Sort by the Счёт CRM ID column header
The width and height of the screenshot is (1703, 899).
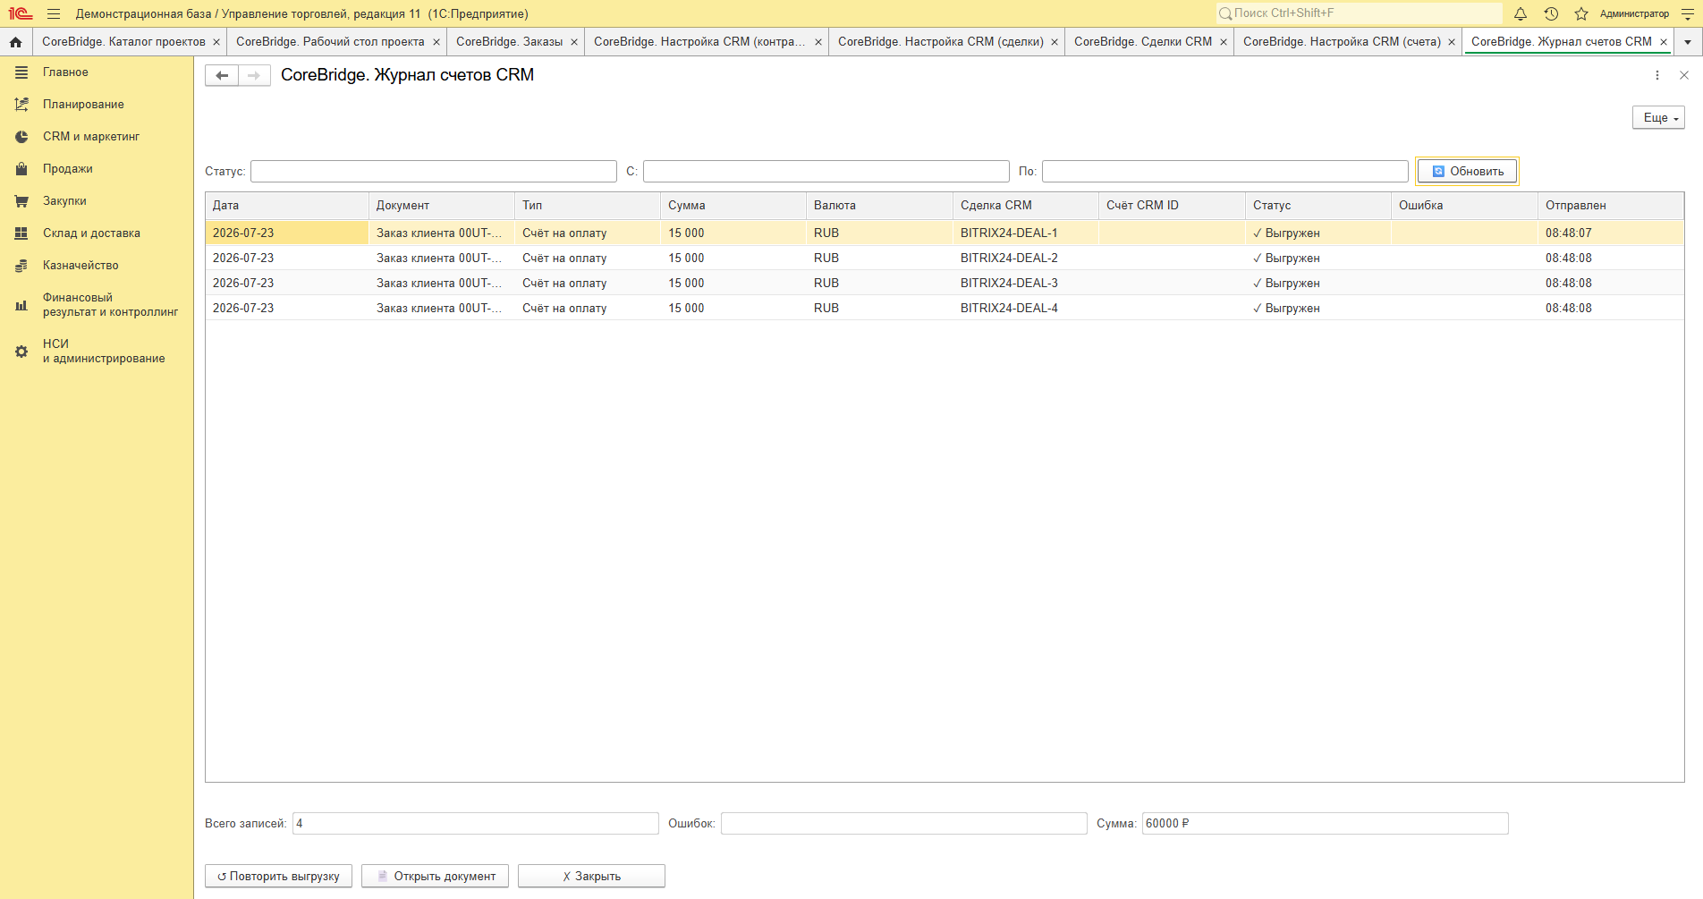1172,206
